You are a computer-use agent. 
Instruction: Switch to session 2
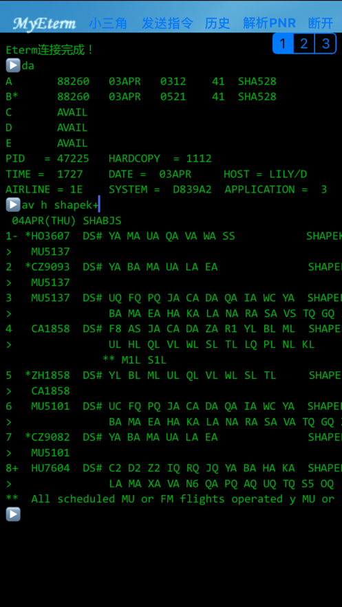(304, 43)
